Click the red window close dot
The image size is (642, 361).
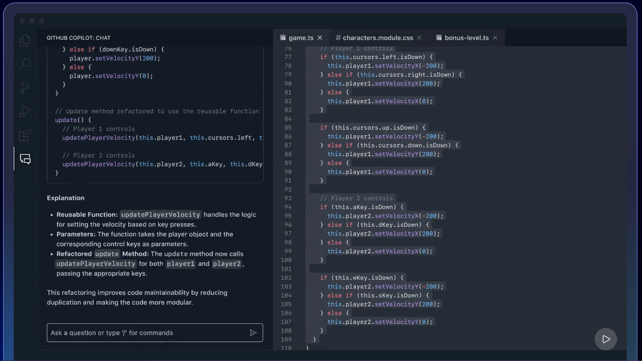(x=22, y=21)
